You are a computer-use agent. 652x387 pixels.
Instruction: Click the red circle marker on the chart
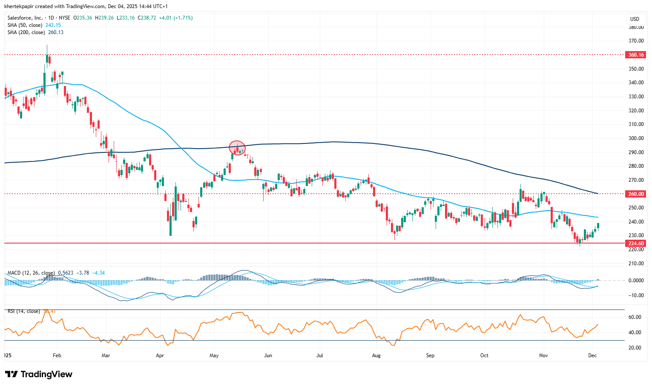coord(237,148)
